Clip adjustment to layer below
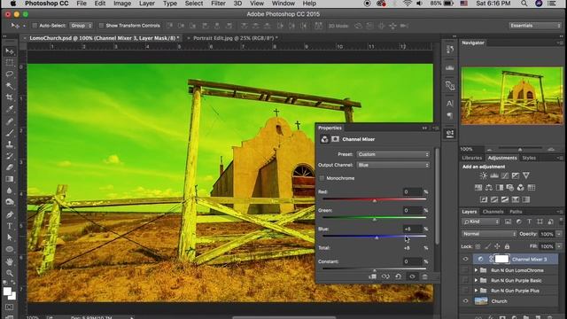567x319 pixels. tap(372, 276)
